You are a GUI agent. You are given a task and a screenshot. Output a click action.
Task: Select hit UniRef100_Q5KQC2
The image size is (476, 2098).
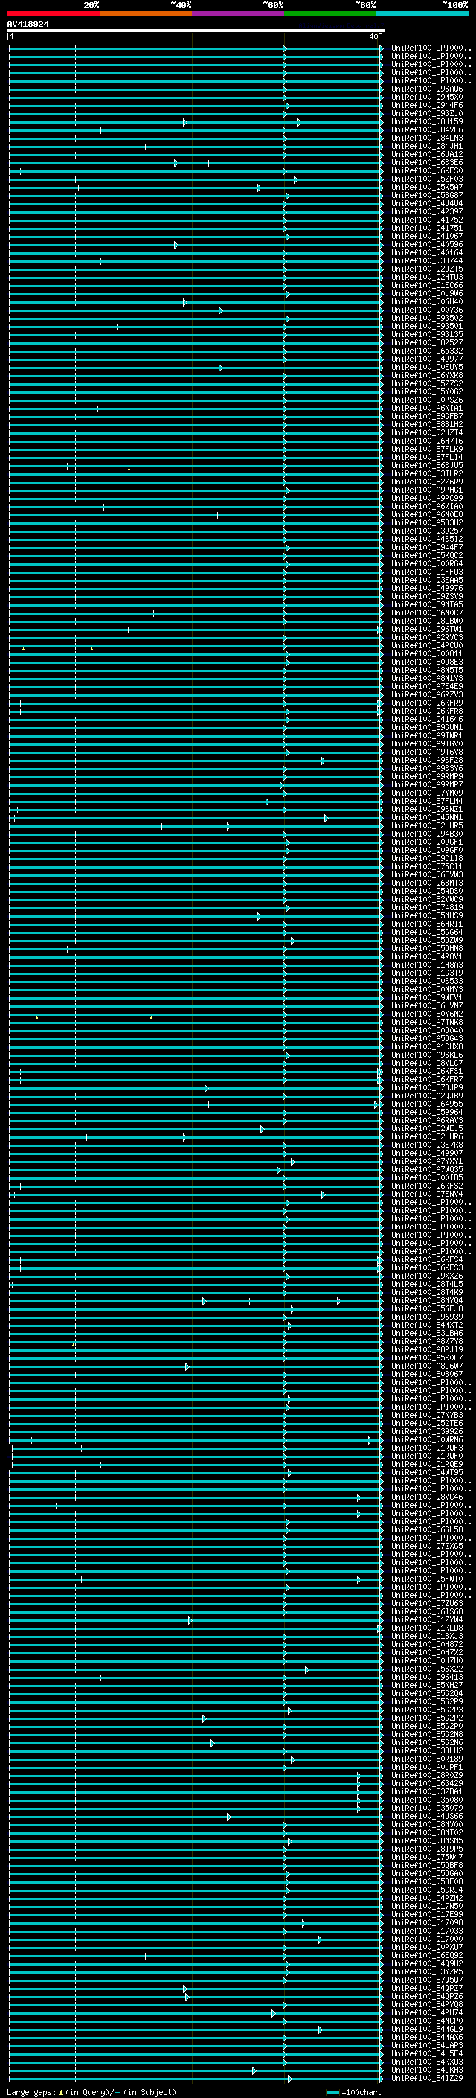[x=427, y=555]
